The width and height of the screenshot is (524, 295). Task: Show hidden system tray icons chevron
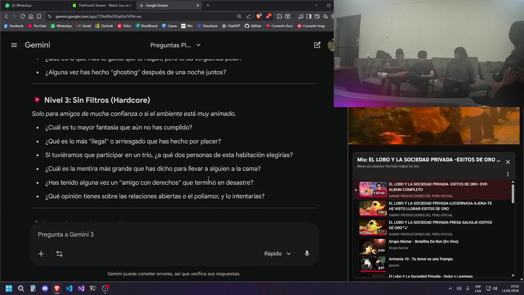[450, 288]
